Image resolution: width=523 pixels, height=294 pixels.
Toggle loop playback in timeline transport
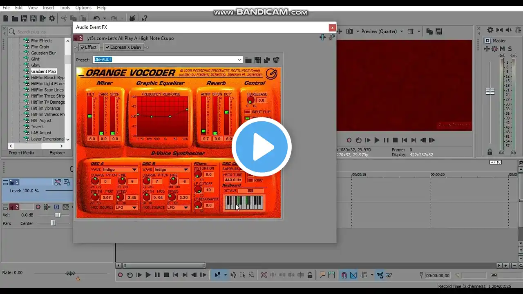click(x=130, y=275)
